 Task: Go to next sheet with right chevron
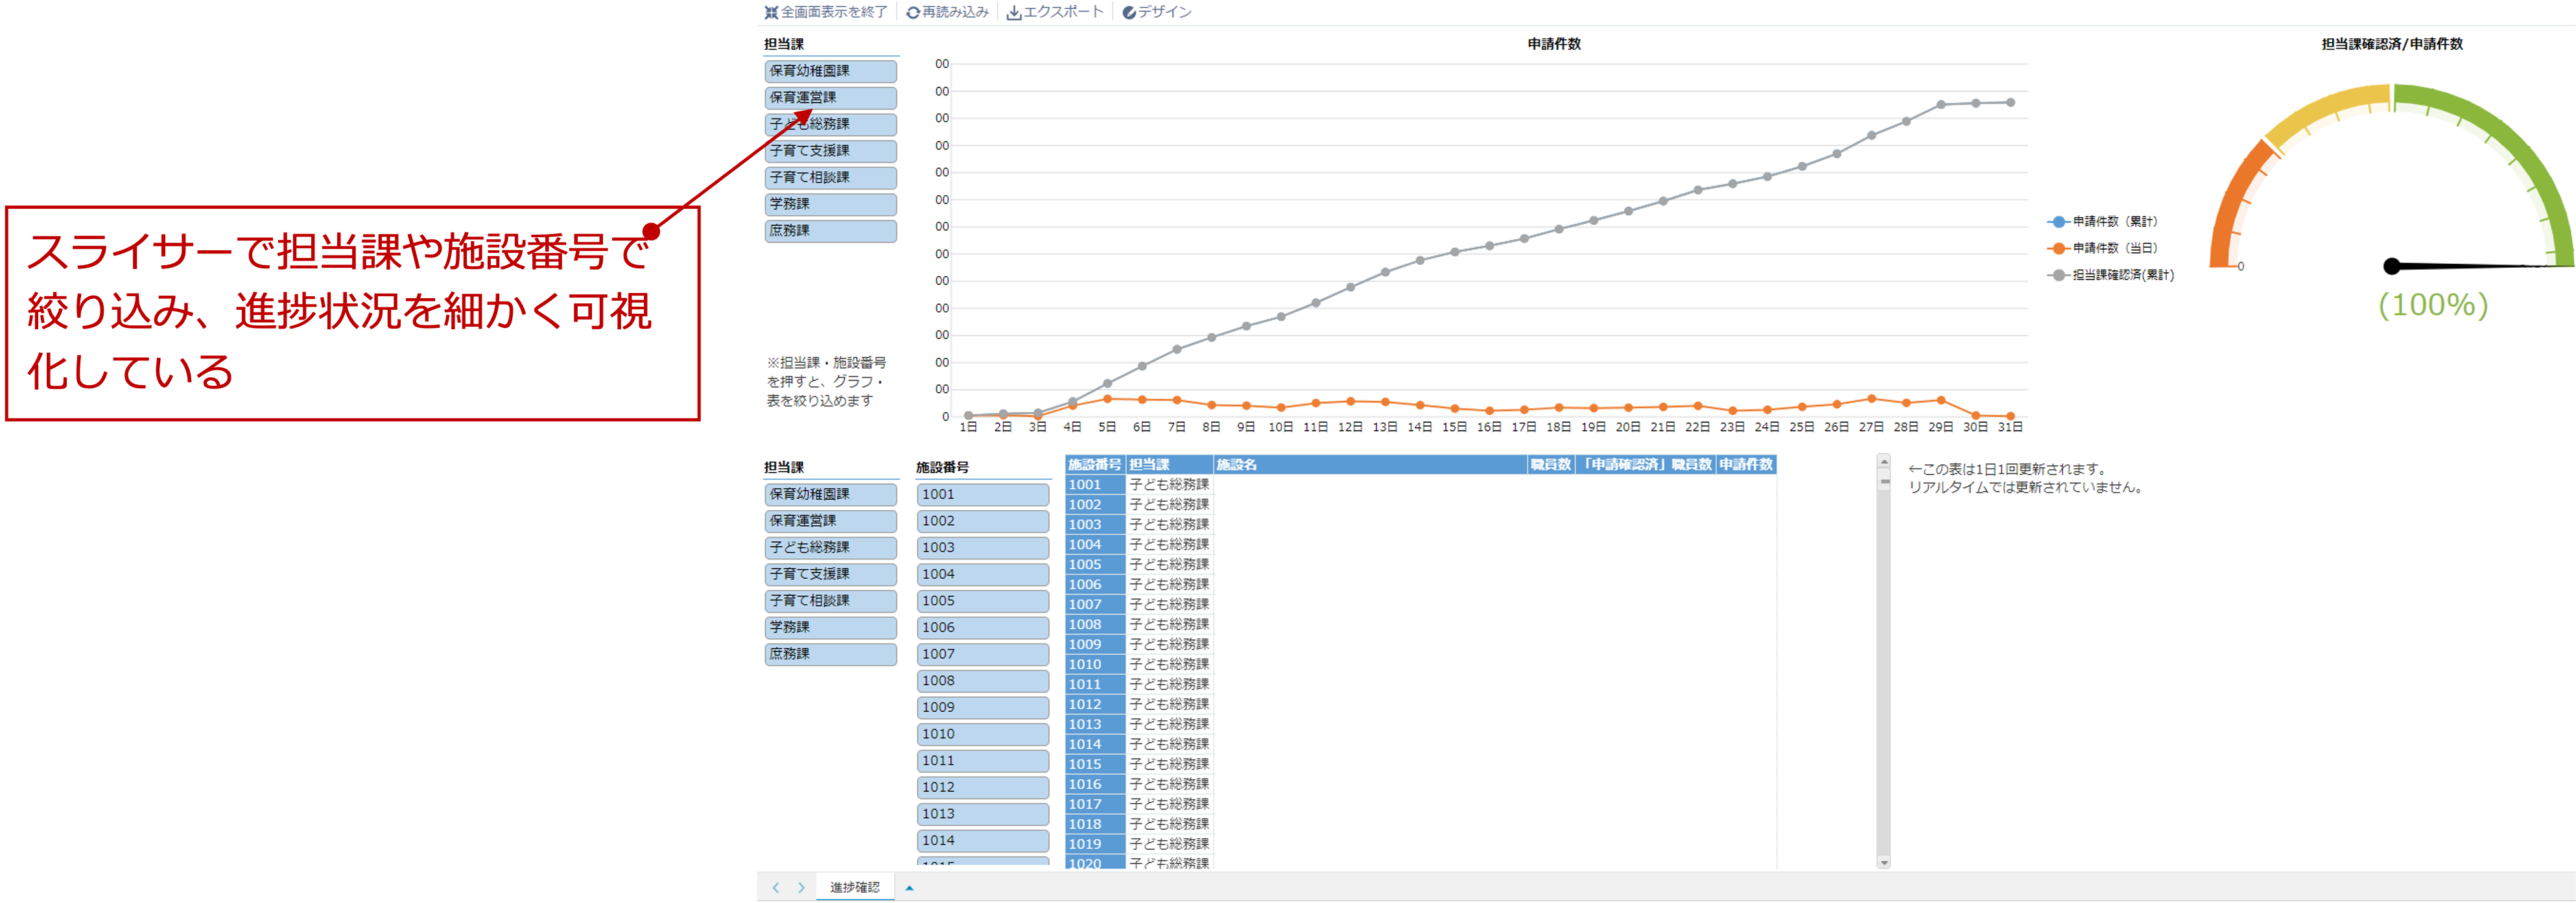click(801, 887)
